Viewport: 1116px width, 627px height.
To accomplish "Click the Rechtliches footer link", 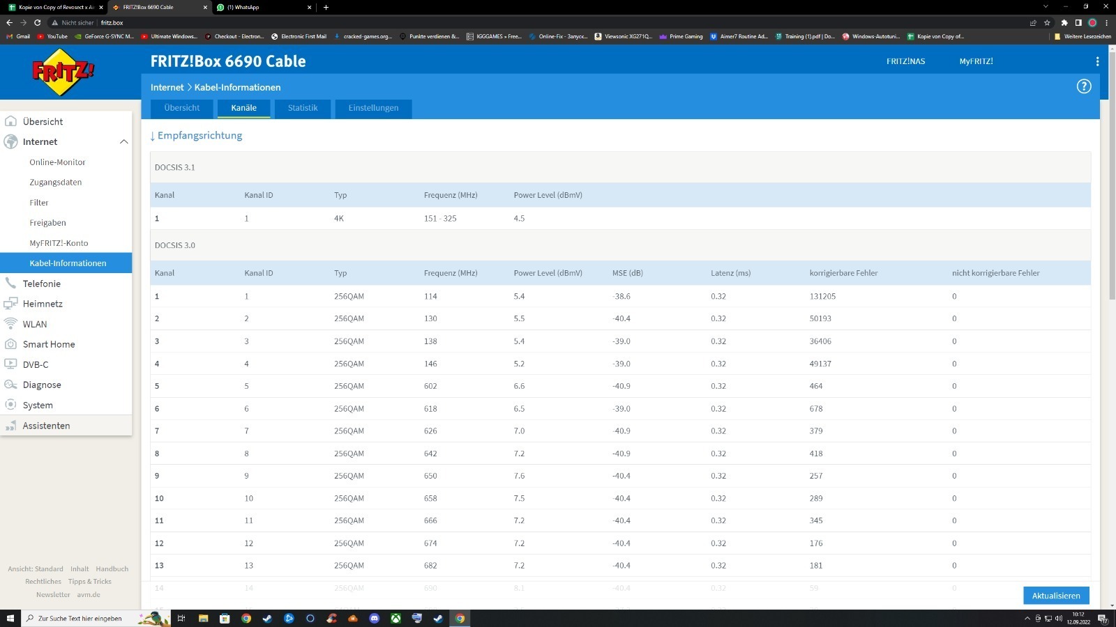I will point(43,582).
